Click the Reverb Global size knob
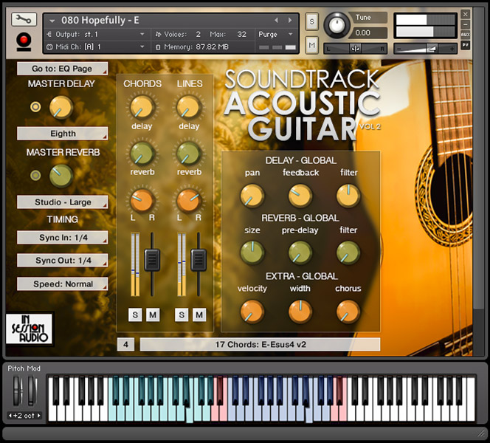The image size is (490, 443). 252,253
